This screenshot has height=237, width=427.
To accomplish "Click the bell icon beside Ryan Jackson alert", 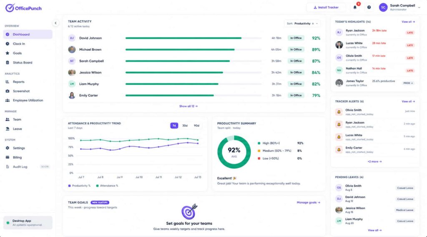I will point(339,124).
